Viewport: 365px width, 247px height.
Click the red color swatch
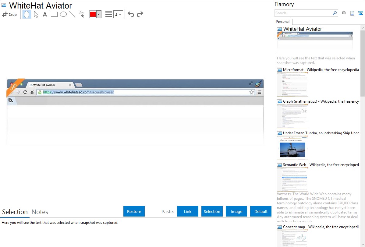pyautogui.click(x=93, y=14)
